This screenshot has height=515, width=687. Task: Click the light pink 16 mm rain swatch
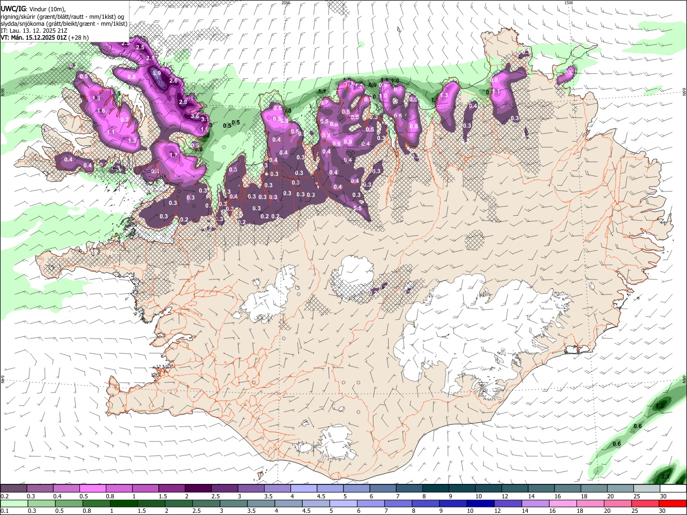pos(562,503)
